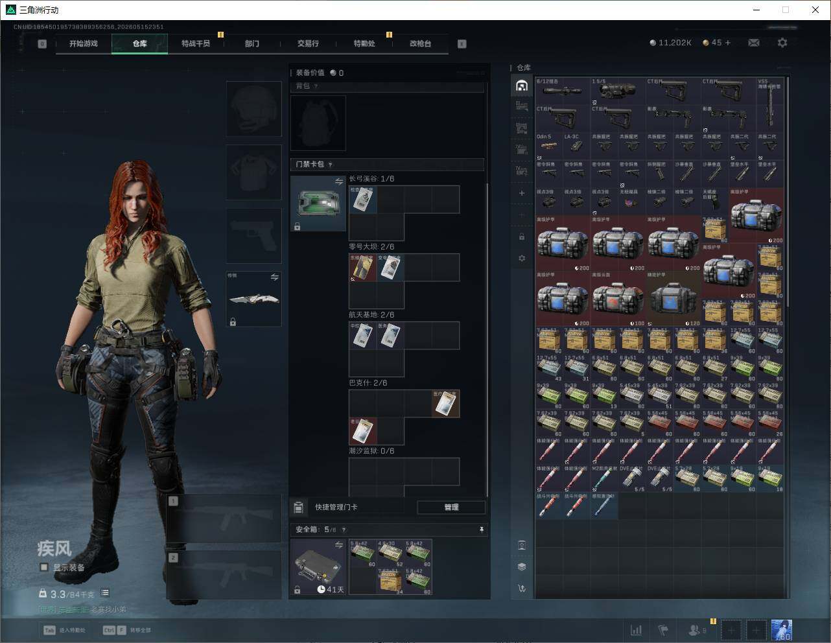Select first 航天基地 access card

[x=363, y=336]
